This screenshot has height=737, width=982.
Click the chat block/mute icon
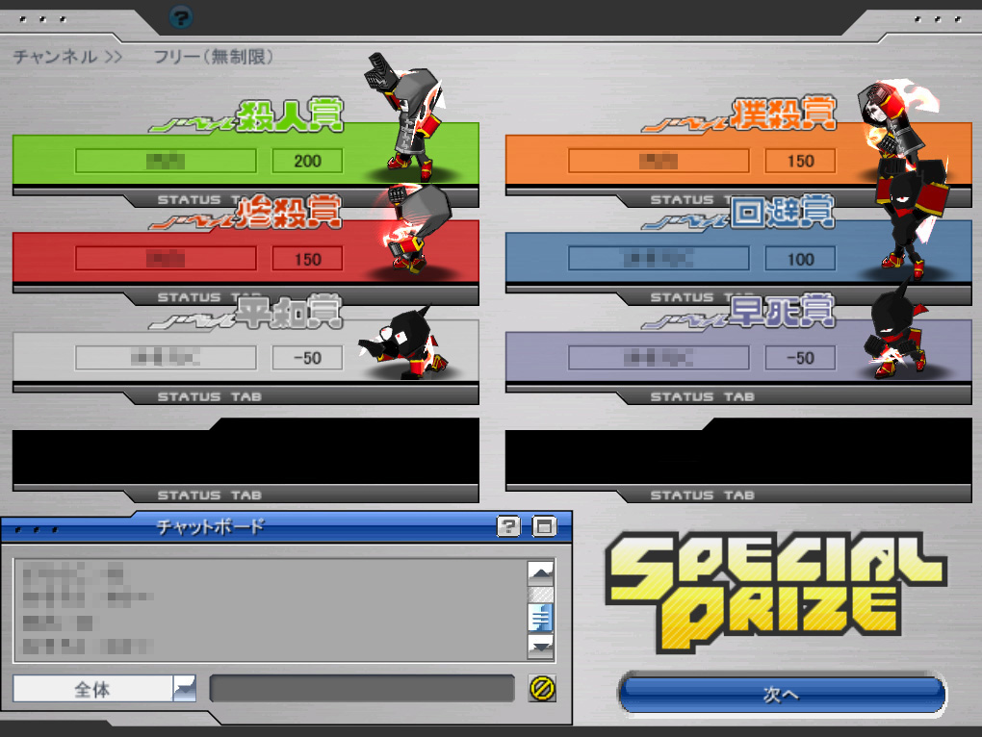click(x=542, y=689)
